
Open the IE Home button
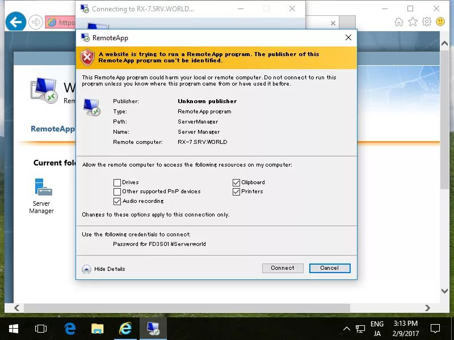click(399, 22)
